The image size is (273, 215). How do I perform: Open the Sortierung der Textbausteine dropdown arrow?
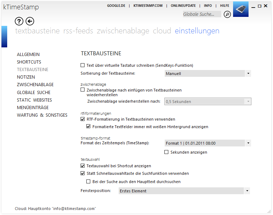tap(248, 74)
